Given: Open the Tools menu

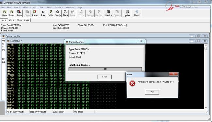Looking at the screenshot, I should pyautogui.click(x=50, y=7).
